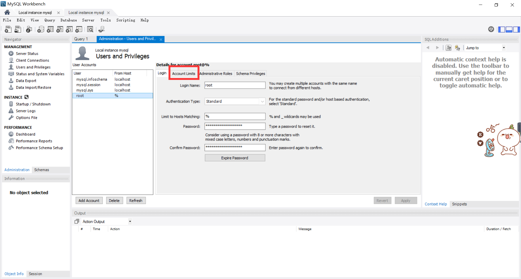This screenshot has width=521, height=279.
Task: Select the mysql.sys user account
Action: pos(112,90)
